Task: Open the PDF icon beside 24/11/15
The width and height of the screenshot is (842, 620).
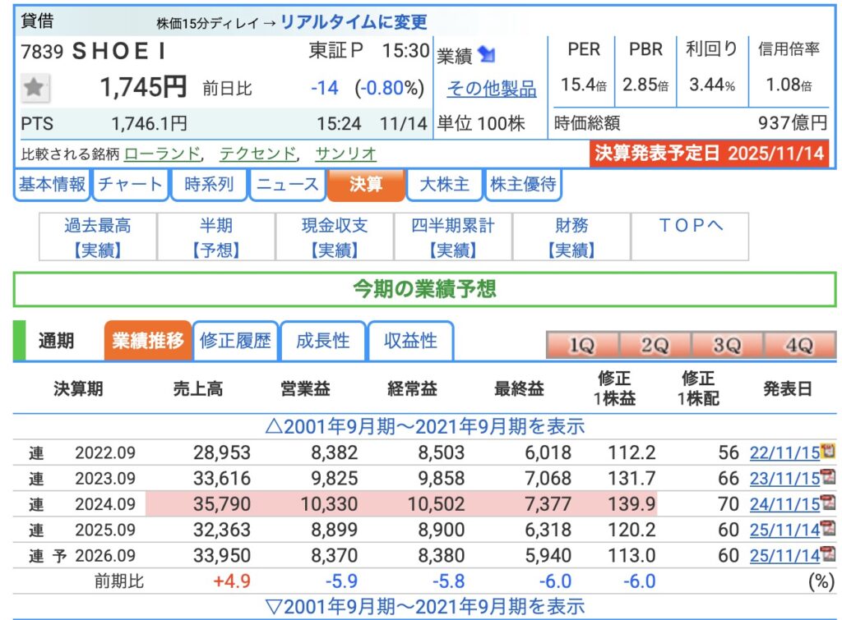Action: click(x=827, y=503)
